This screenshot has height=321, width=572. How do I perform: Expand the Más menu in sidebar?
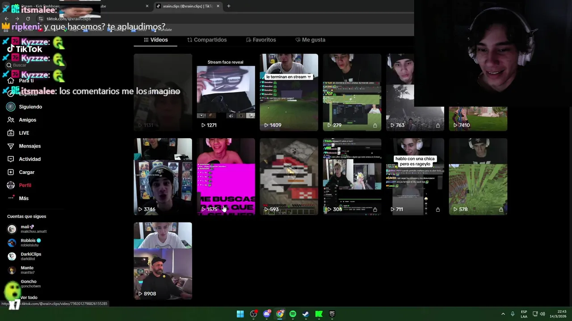tap(18, 198)
